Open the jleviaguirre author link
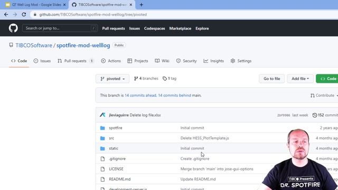Image resolution: width=338 pixels, height=190 pixels. [119, 115]
